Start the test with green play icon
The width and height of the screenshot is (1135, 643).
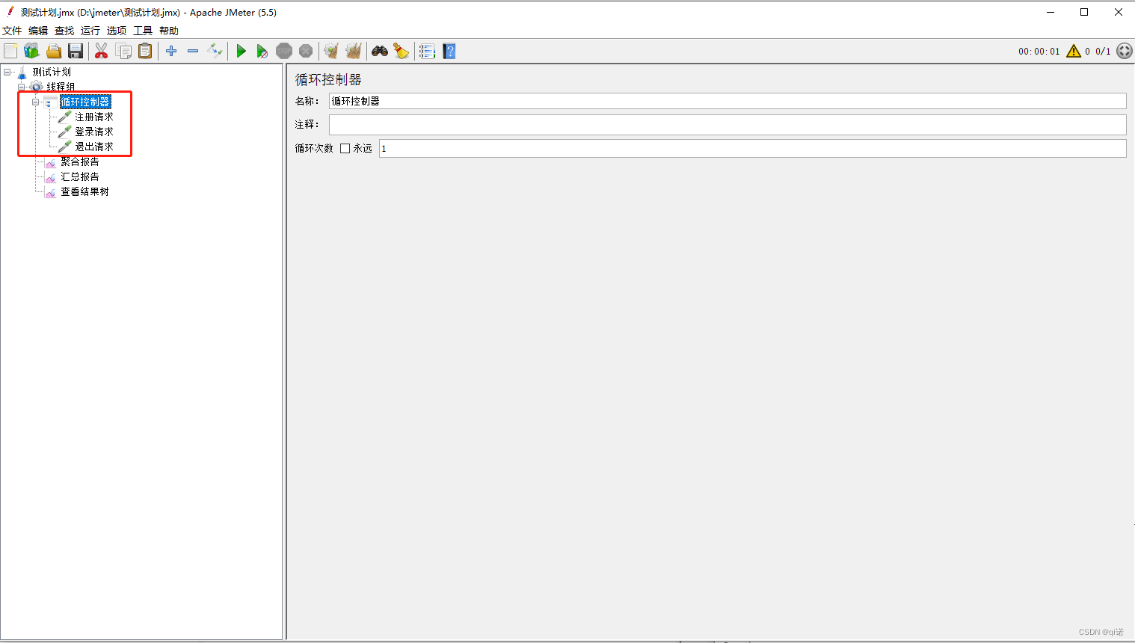[241, 51]
